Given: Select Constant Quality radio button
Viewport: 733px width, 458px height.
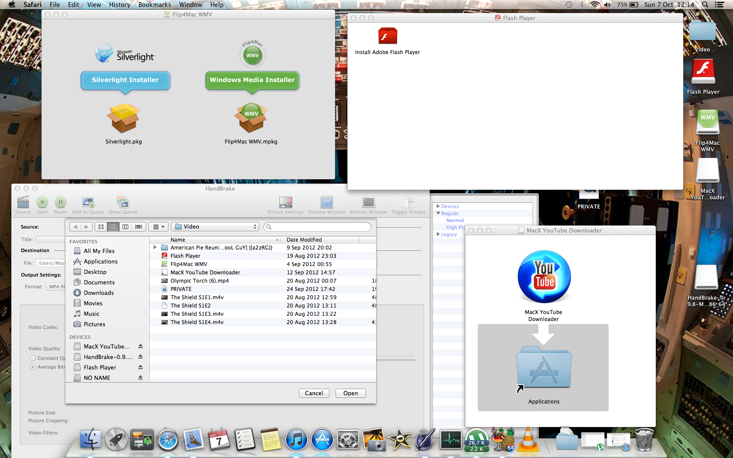Looking at the screenshot, I should (33, 358).
